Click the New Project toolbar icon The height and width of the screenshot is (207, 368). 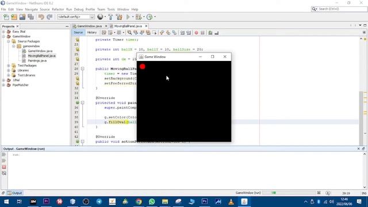[14, 17]
